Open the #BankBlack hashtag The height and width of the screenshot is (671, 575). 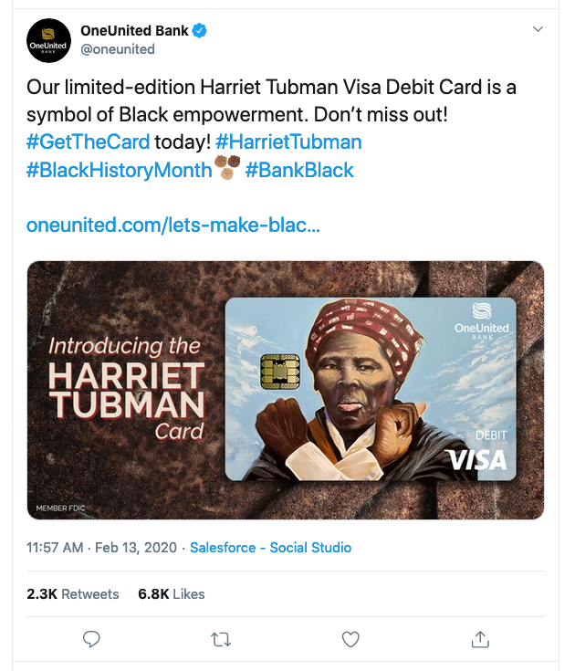coord(299,170)
